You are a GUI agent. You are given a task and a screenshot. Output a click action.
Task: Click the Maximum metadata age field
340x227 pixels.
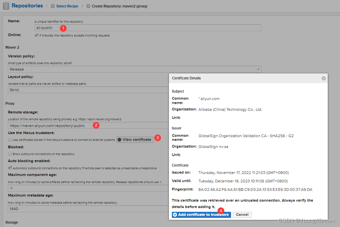click(x=88, y=209)
